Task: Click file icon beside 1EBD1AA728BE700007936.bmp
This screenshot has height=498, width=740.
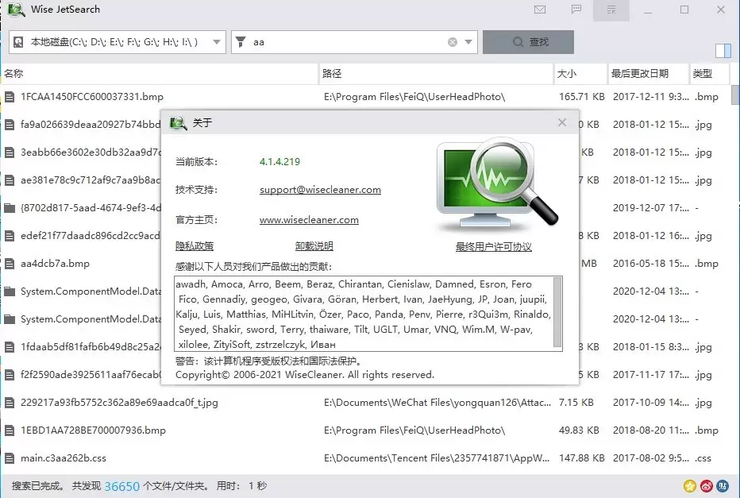Action: [10, 430]
